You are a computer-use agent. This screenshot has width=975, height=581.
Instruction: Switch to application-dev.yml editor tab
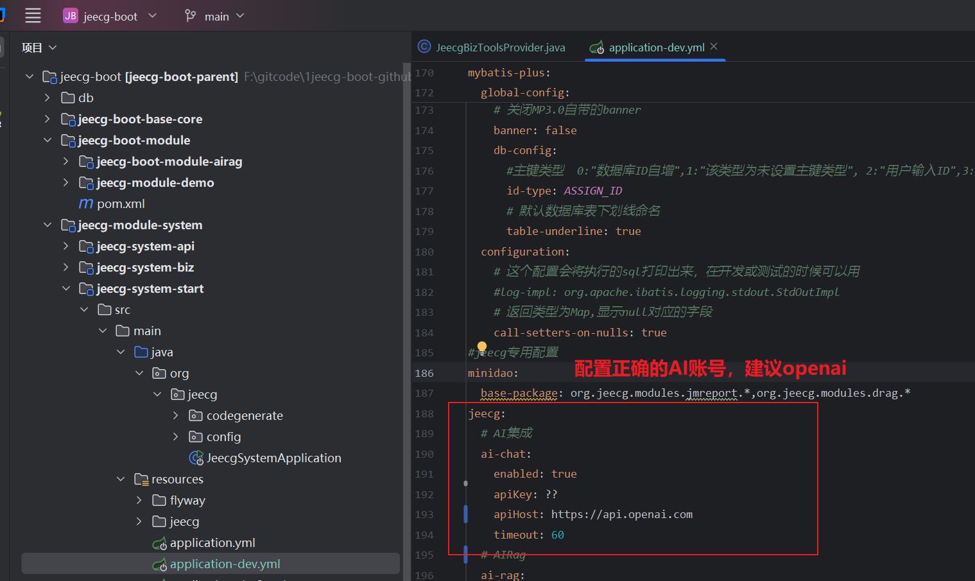tap(656, 48)
